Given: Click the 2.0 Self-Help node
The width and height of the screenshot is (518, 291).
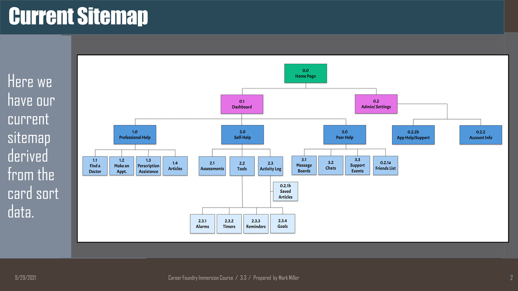Looking at the screenshot, I should coord(242,134).
